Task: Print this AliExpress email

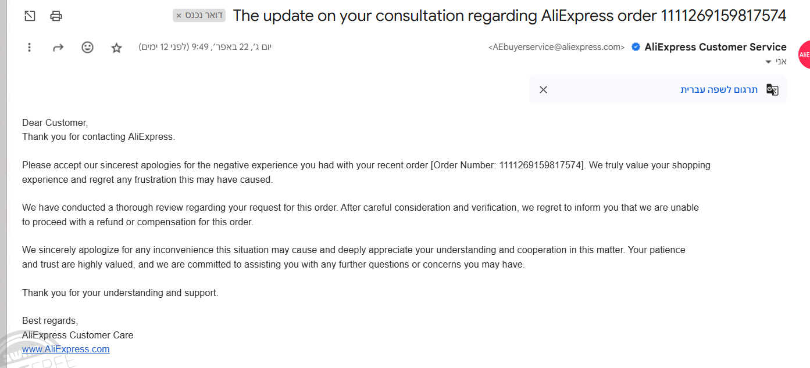Action: [x=56, y=16]
